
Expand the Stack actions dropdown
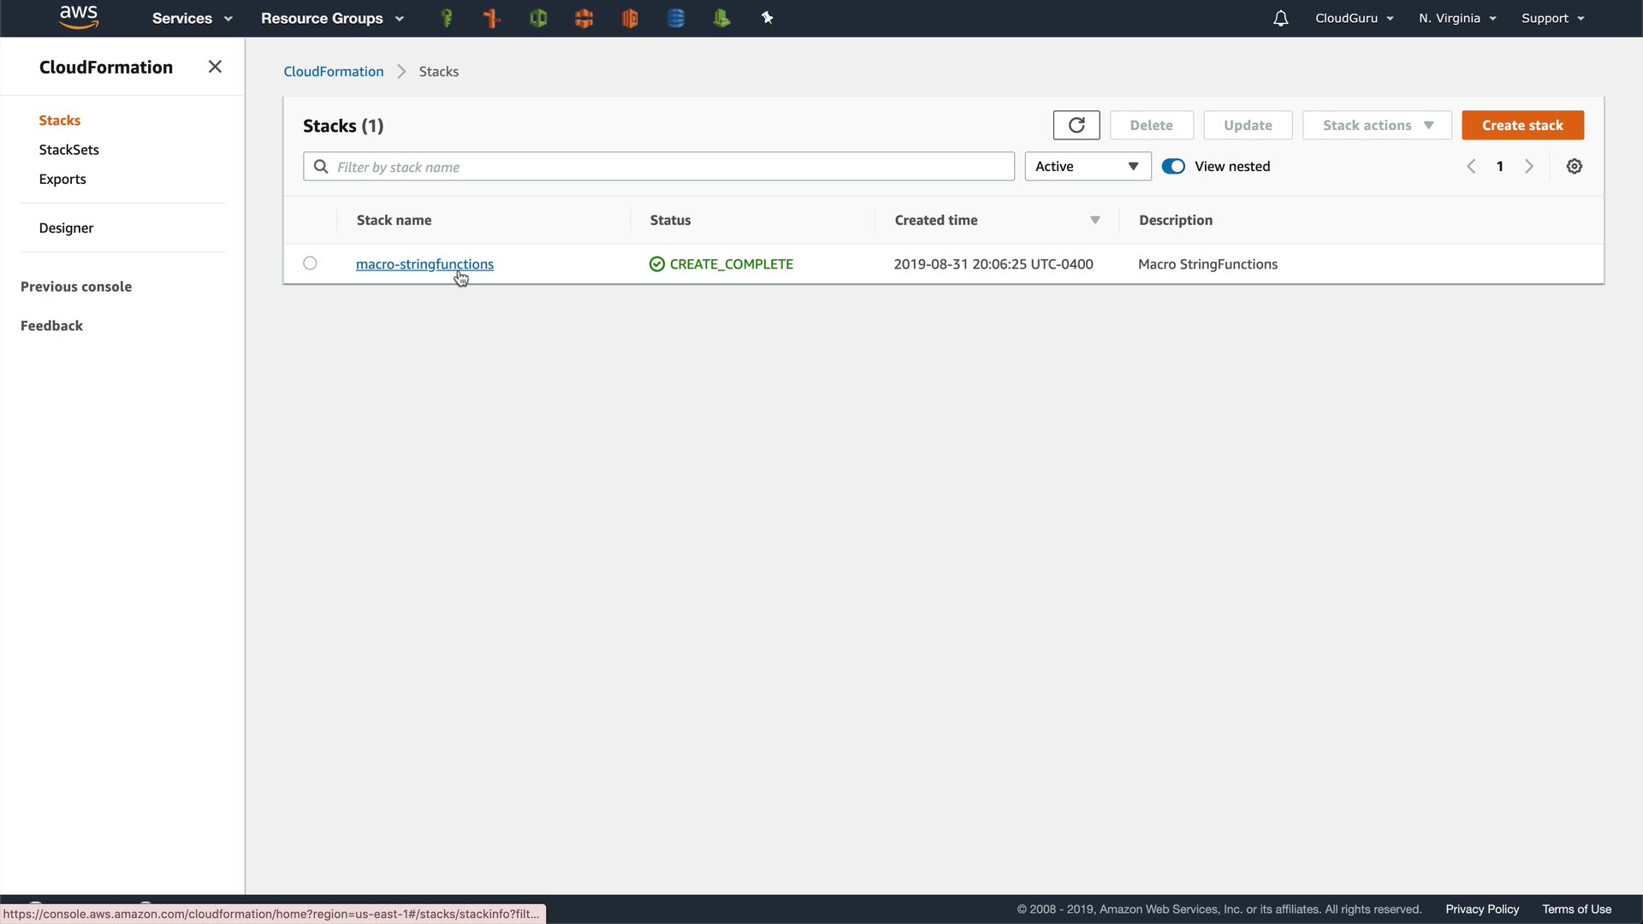click(x=1376, y=125)
